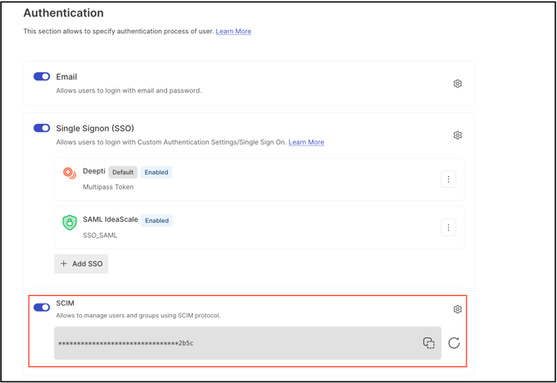Click the SAML IdeaScale shield icon
The width and height of the screenshot is (557, 383).
click(x=70, y=223)
